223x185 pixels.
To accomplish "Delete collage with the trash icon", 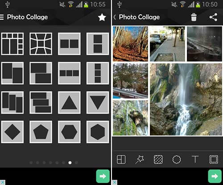I will (194, 17).
